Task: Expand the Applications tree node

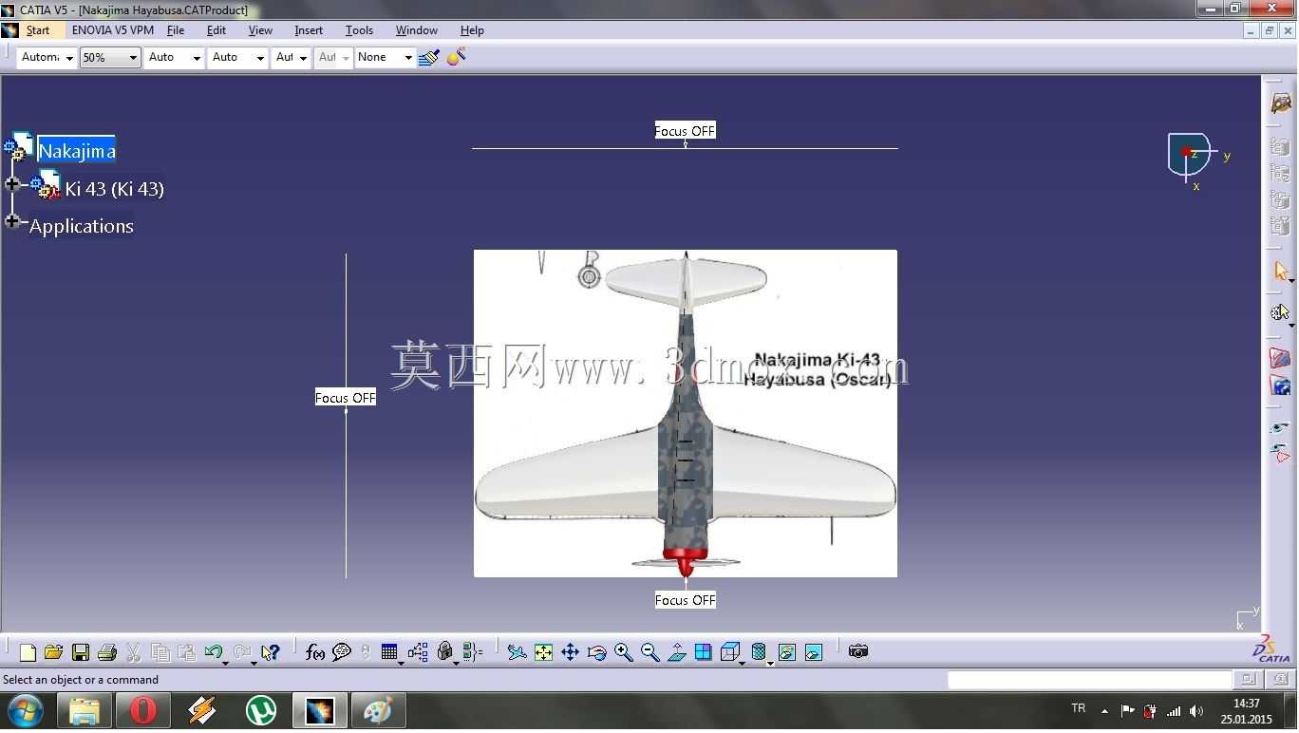Action: [x=12, y=221]
